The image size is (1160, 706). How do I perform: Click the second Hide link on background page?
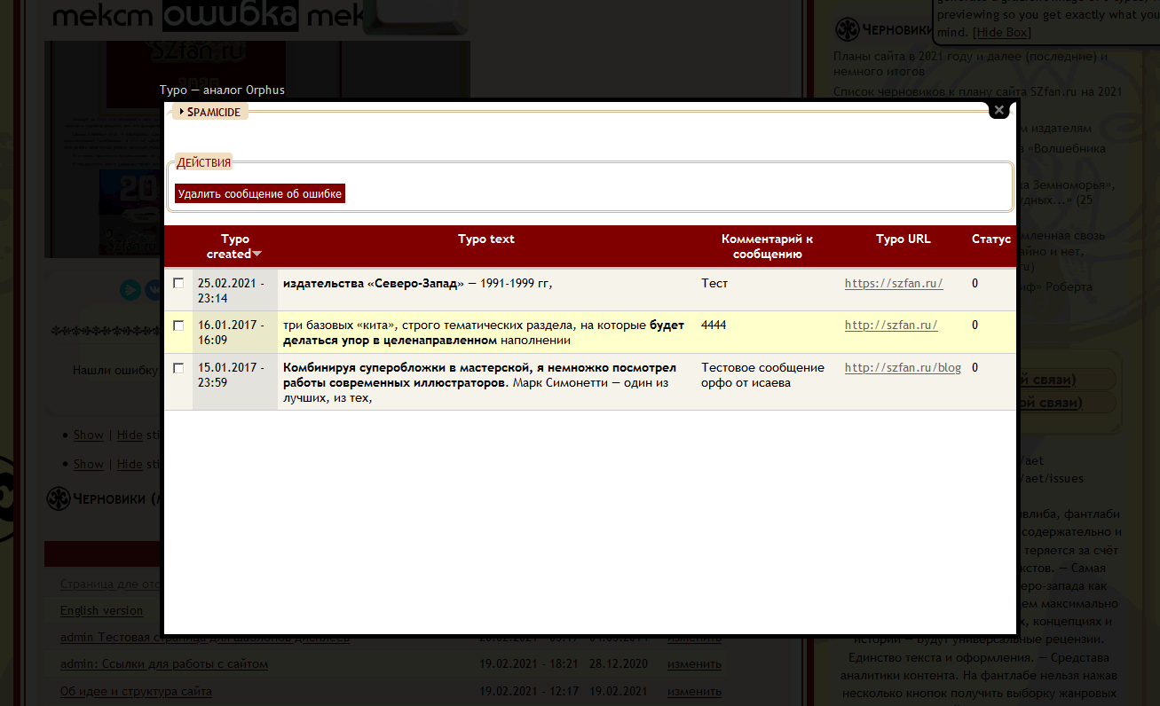point(130,464)
